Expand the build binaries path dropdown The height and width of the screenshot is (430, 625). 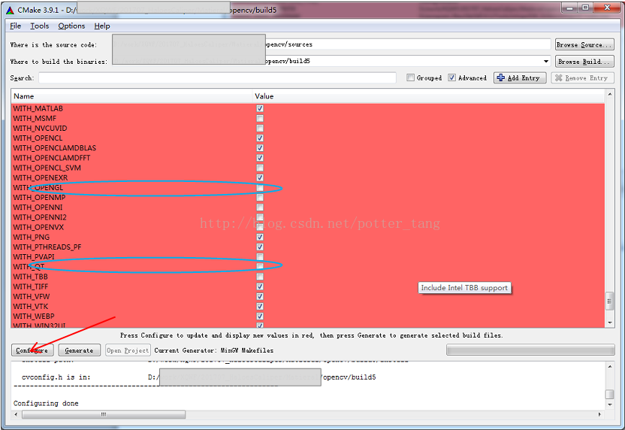point(545,62)
